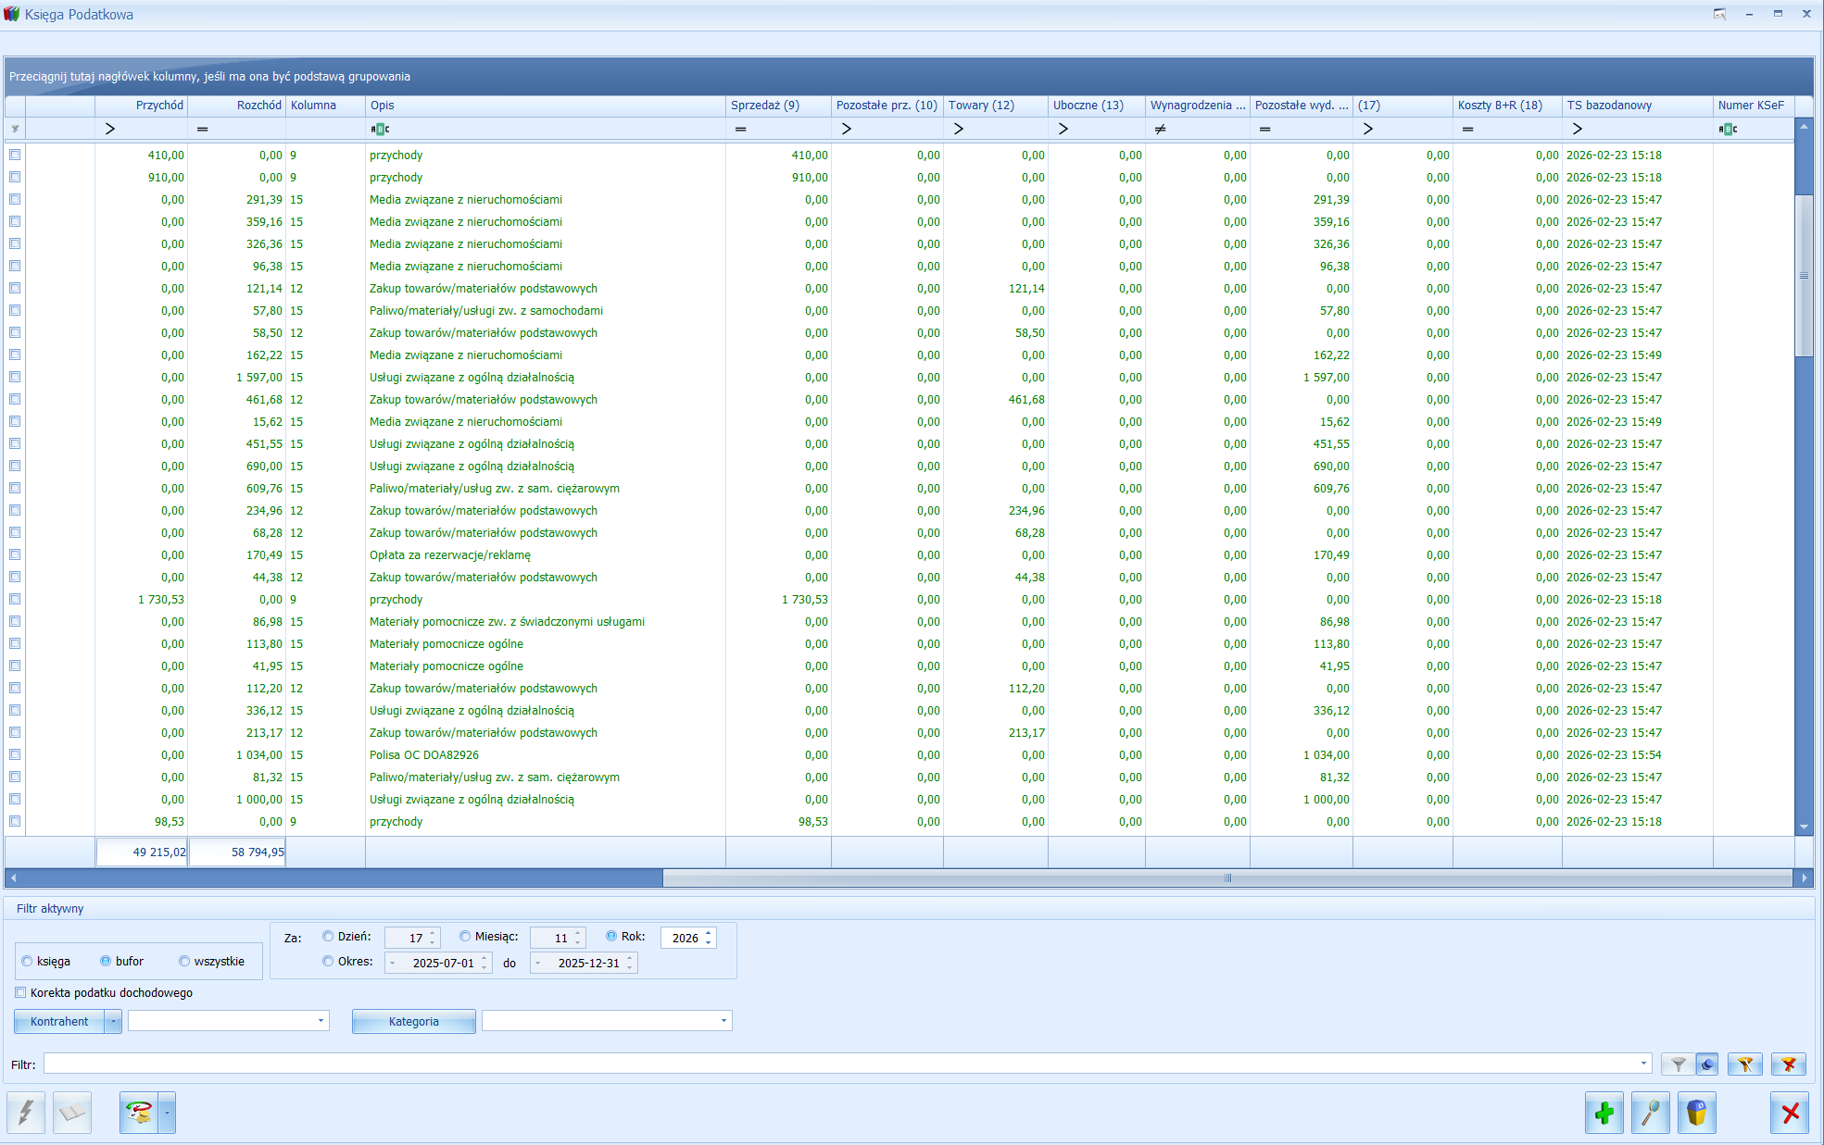Click the trash bin delete icon

pyautogui.click(x=1696, y=1113)
